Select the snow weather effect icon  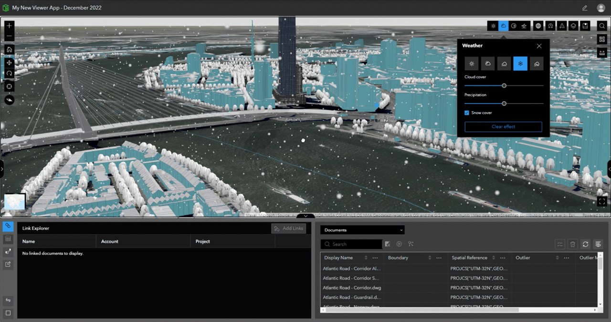[x=520, y=63]
